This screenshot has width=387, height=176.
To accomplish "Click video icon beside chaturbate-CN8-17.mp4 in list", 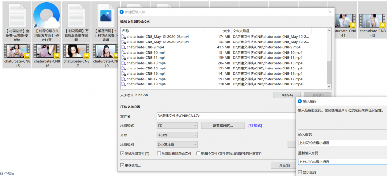I will tap(124, 79).
